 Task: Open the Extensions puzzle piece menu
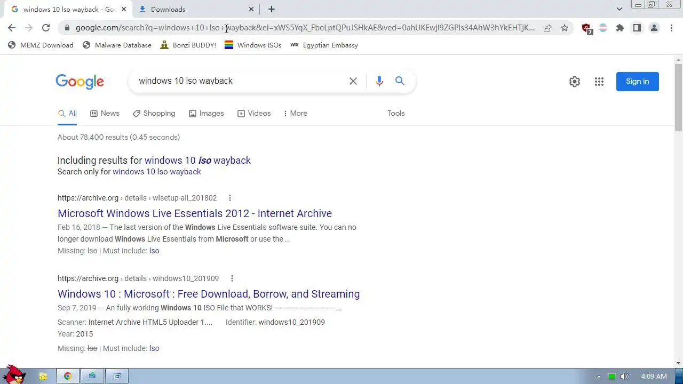[x=620, y=28]
